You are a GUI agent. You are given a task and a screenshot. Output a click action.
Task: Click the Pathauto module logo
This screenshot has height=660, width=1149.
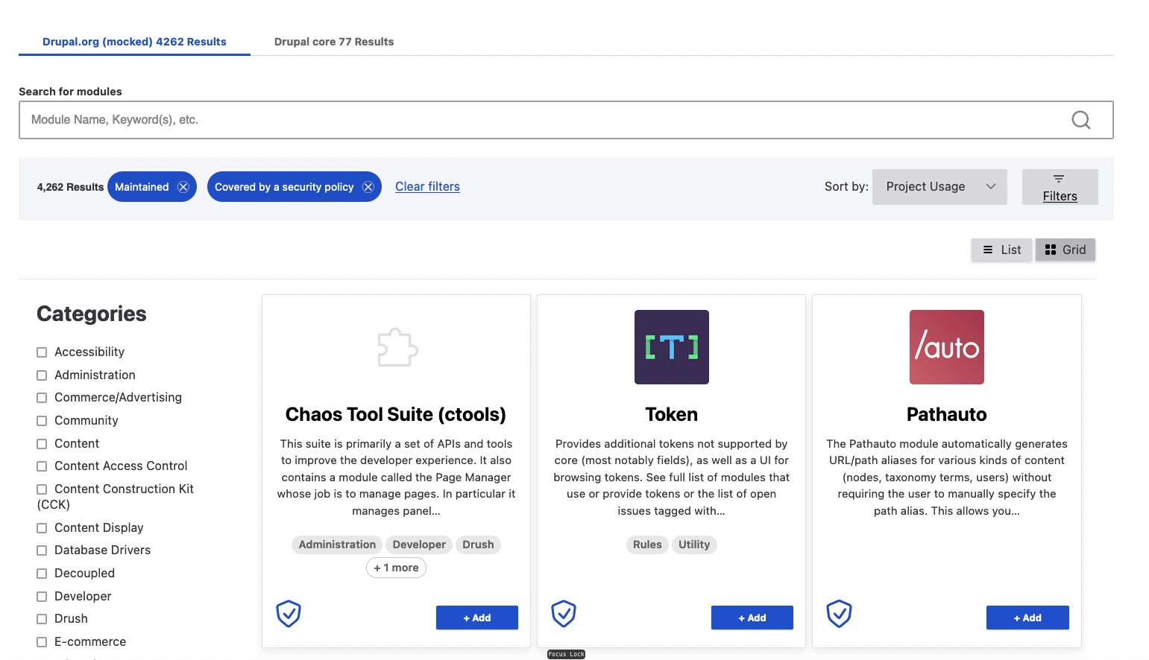(946, 347)
